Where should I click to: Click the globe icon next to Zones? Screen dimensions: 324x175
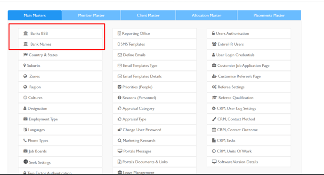[x=25, y=76]
